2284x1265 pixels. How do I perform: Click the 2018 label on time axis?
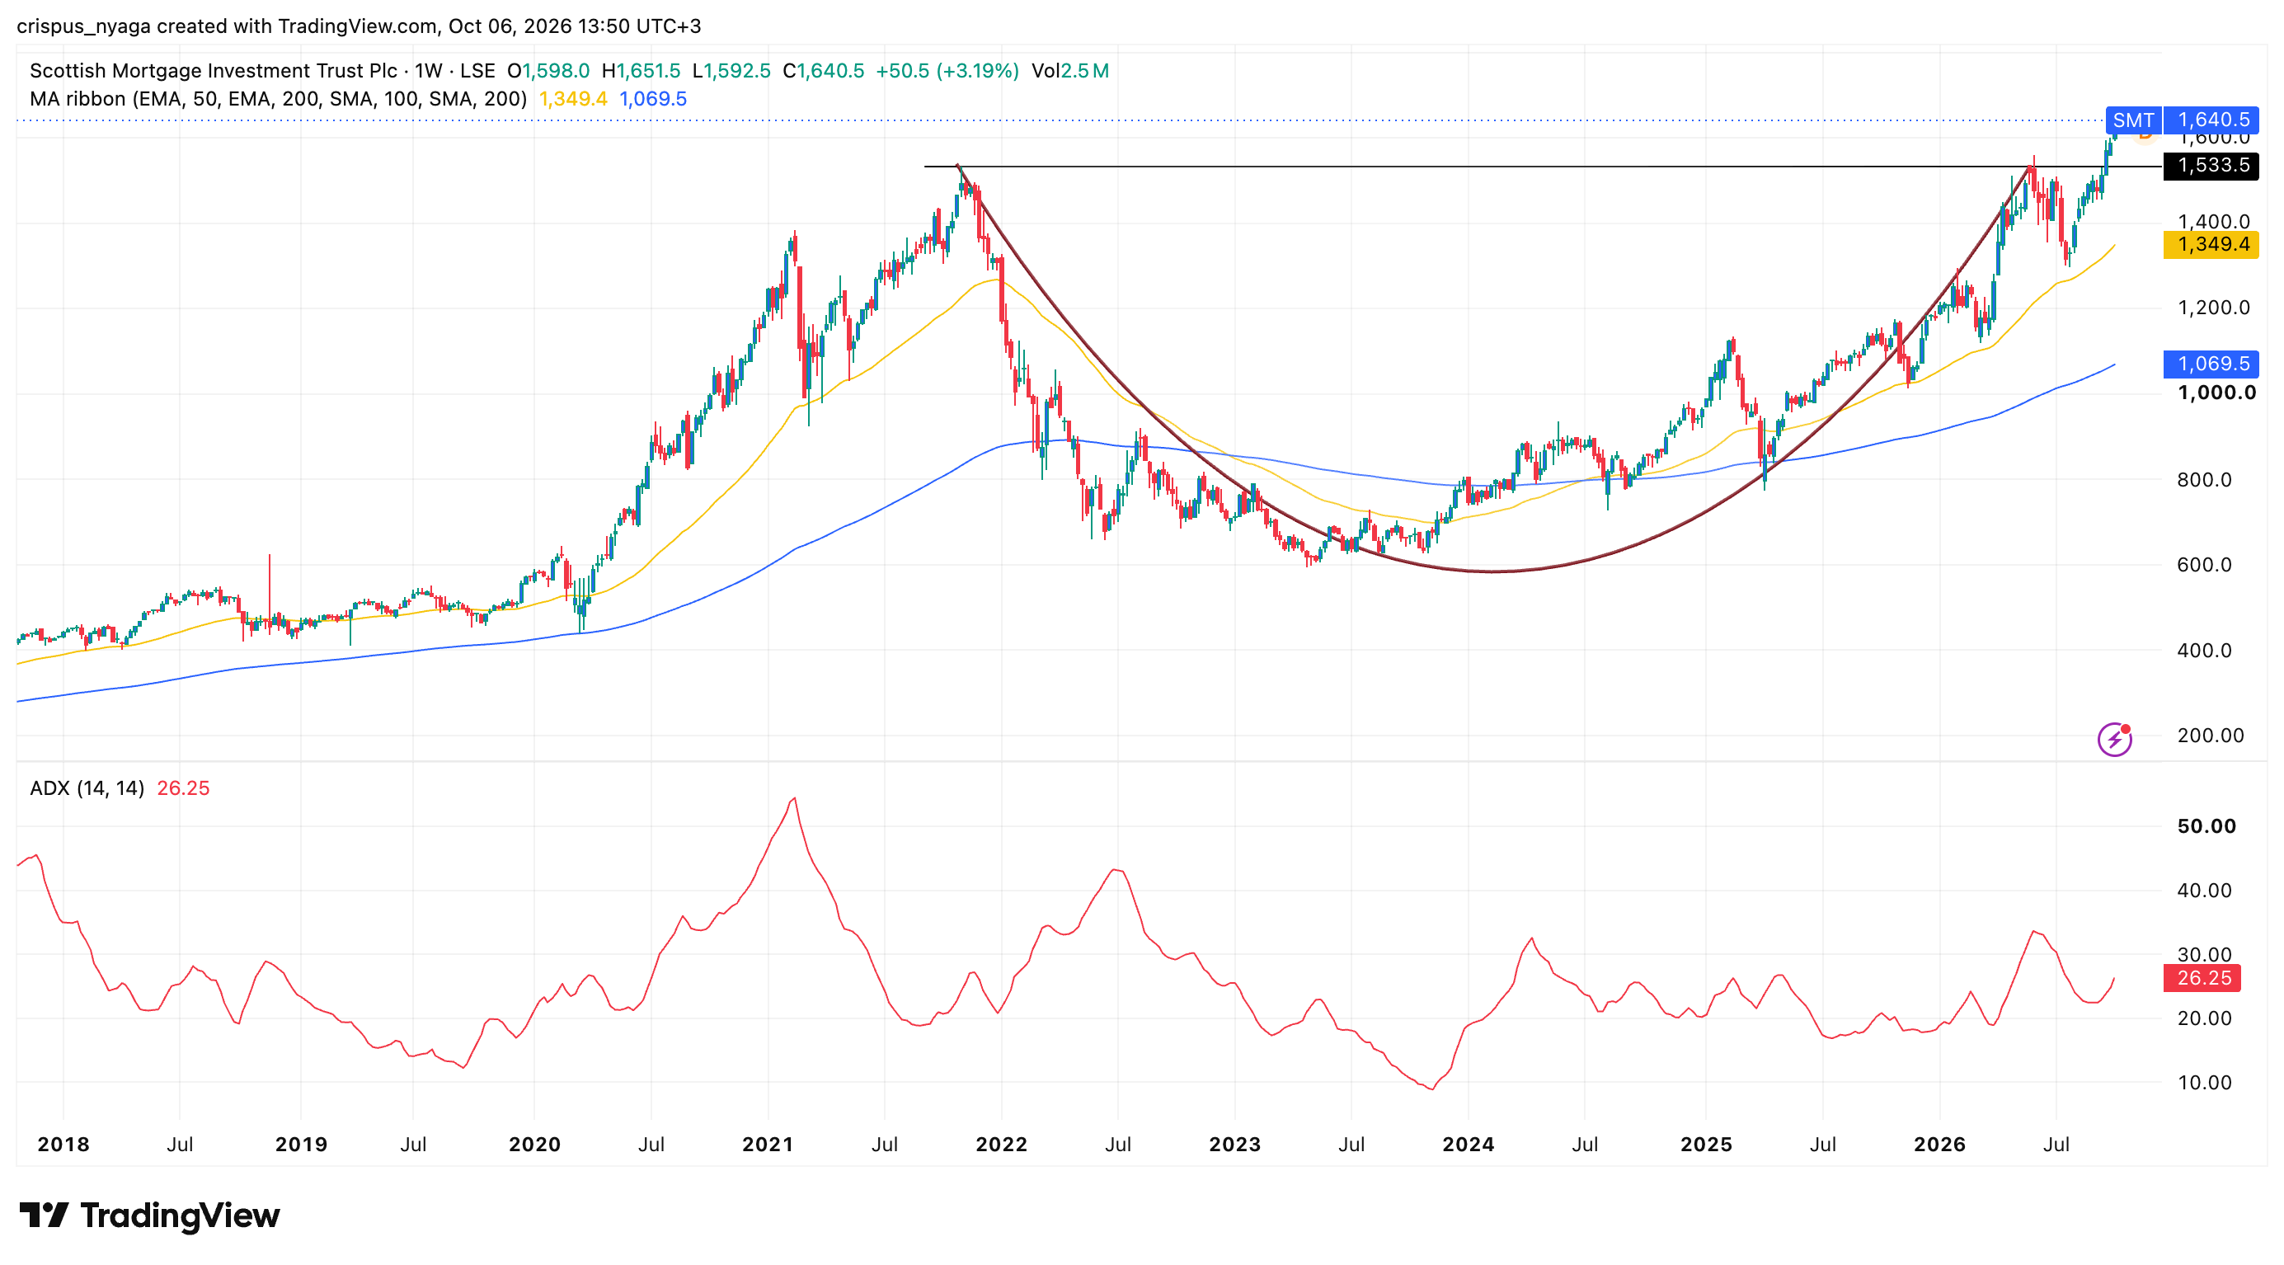tap(63, 1145)
